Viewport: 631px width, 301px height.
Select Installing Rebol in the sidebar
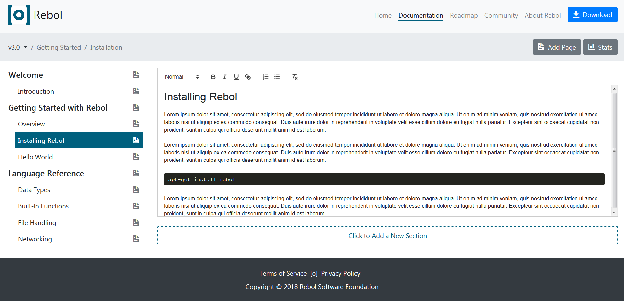point(79,140)
